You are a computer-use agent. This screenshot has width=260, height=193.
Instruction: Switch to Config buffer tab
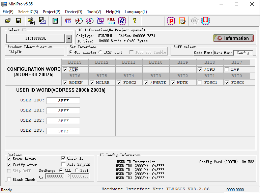click(243, 53)
